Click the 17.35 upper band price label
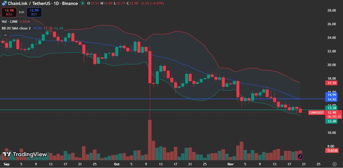Screen dimensions: 343x168 pyautogui.click(x=331, y=83)
